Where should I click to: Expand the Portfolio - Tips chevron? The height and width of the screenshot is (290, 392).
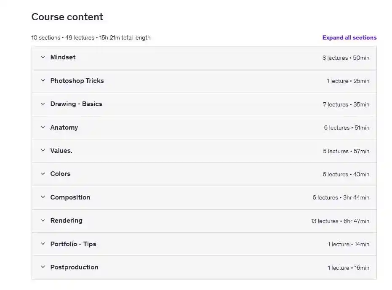43,244
